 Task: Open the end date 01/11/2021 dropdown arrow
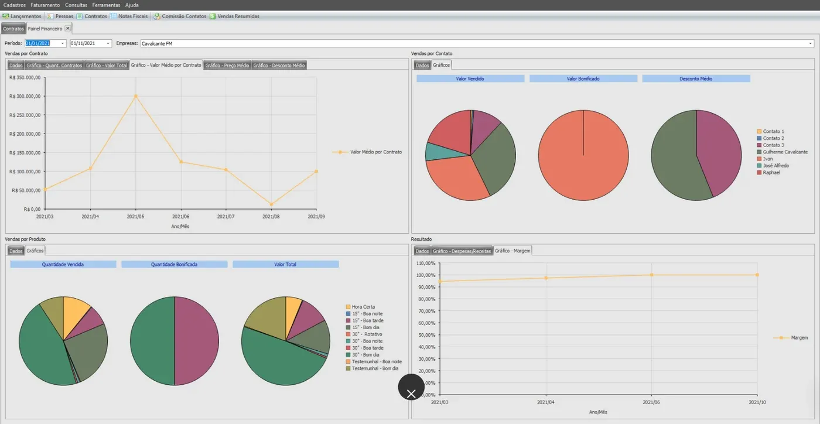[108, 43]
